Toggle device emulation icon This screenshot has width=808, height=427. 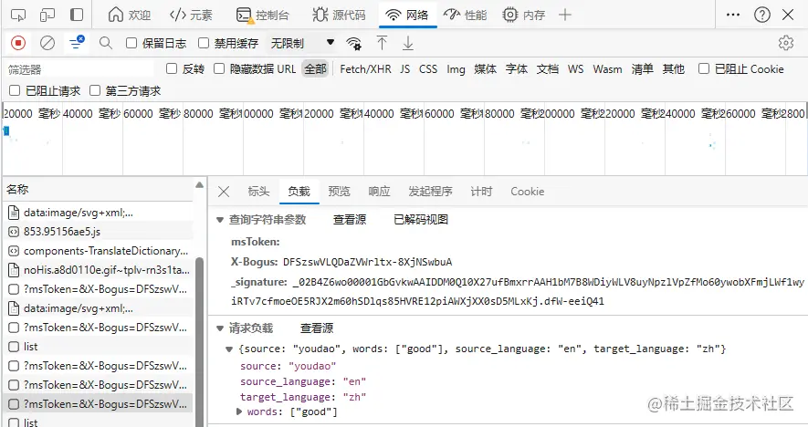click(47, 15)
